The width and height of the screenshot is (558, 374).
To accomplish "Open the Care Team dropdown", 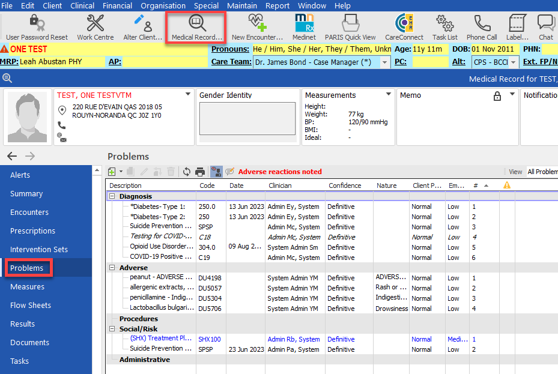I will (384, 62).
